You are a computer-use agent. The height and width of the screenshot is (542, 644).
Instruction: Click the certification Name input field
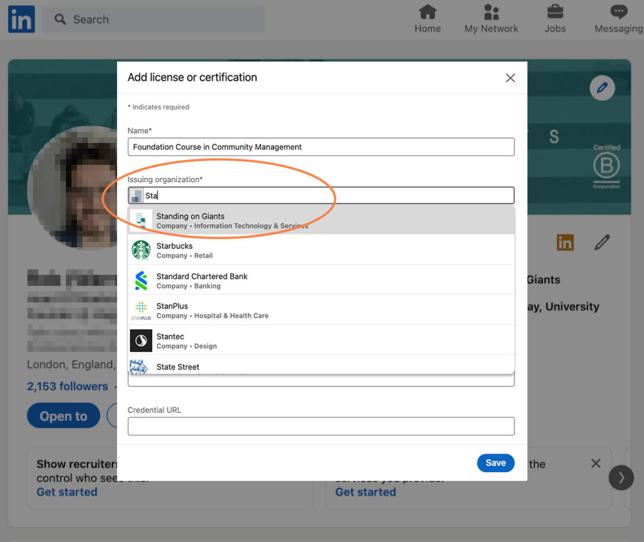click(321, 147)
